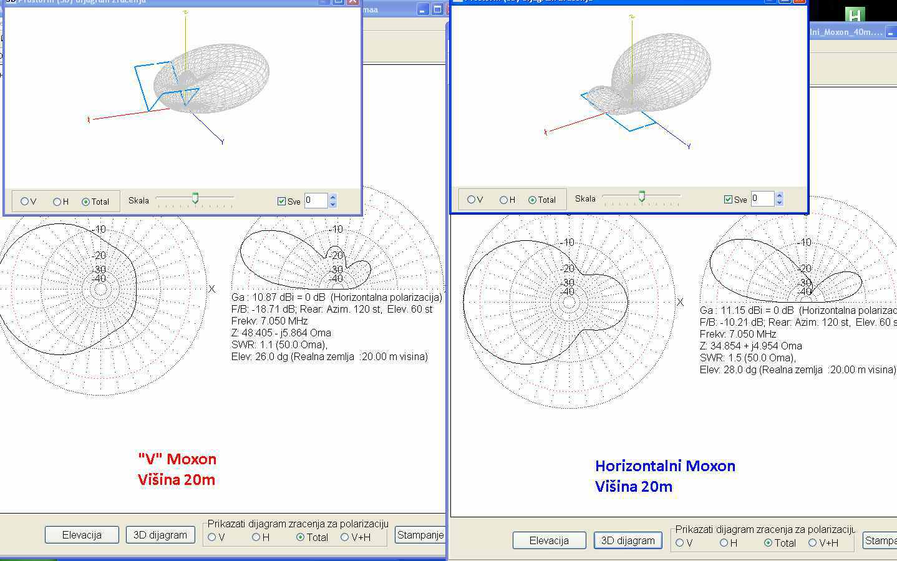
Task: Close the left 3D diagram window
Action: click(353, 1)
